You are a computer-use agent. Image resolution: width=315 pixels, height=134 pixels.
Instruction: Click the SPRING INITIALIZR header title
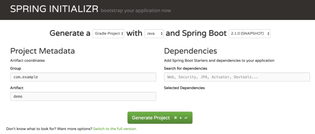54,9
